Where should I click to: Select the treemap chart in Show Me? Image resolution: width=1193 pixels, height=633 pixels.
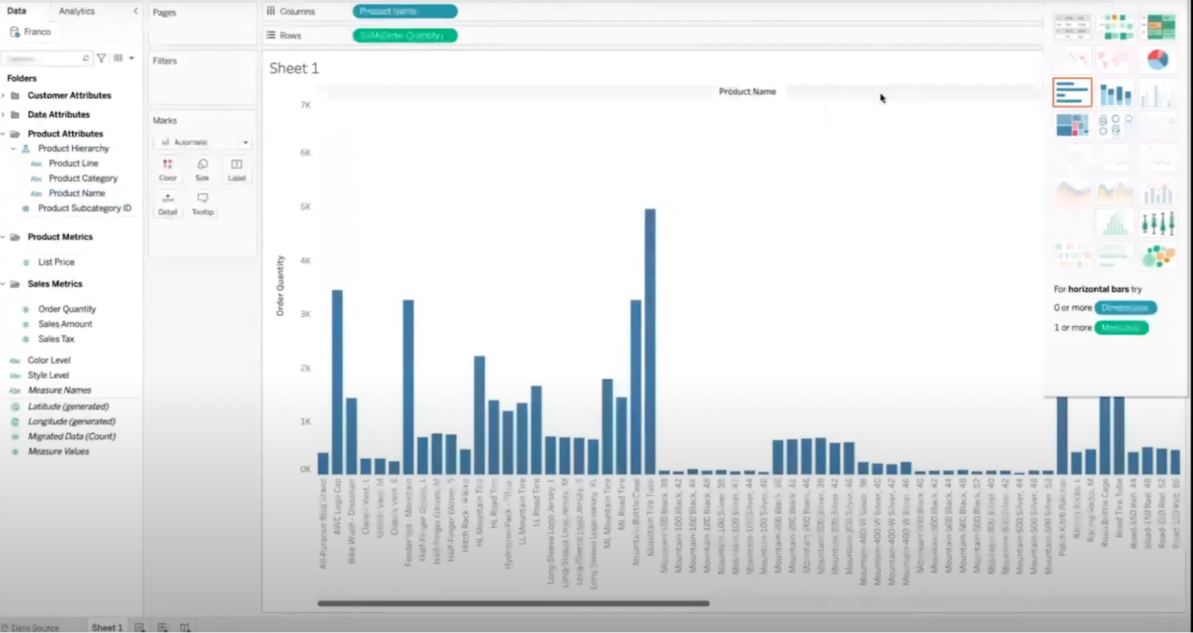1072,124
